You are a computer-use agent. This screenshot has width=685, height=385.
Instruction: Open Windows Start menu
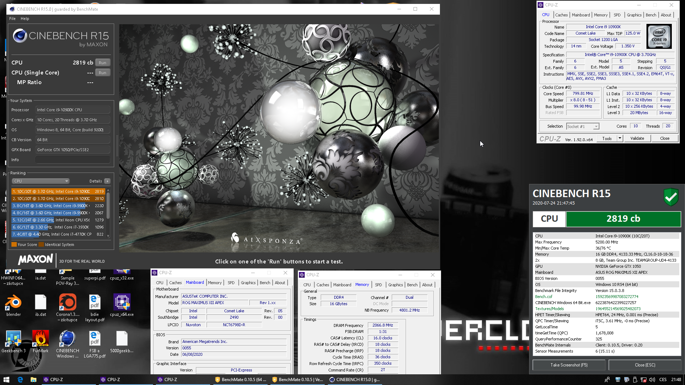click(x=6, y=380)
